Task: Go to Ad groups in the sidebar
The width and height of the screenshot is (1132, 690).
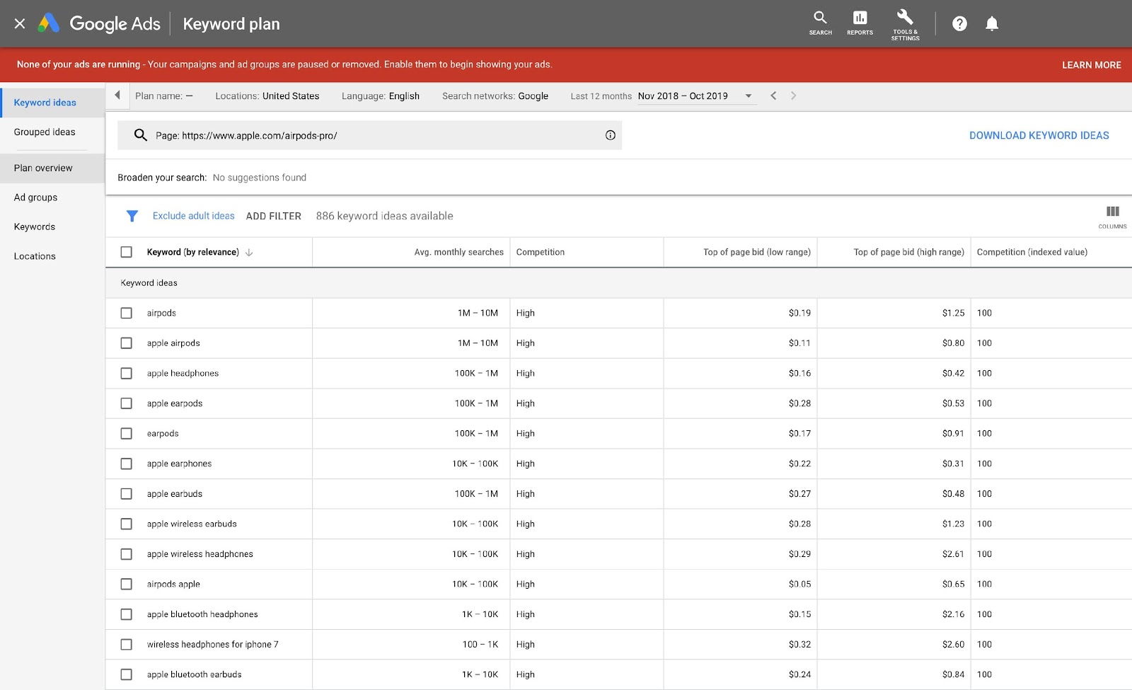Action: point(36,197)
